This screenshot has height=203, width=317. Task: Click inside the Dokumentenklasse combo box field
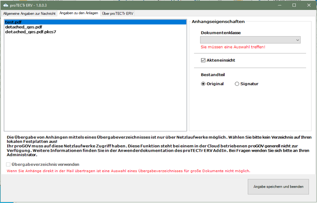pyautogui.click(x=247, y=40)
